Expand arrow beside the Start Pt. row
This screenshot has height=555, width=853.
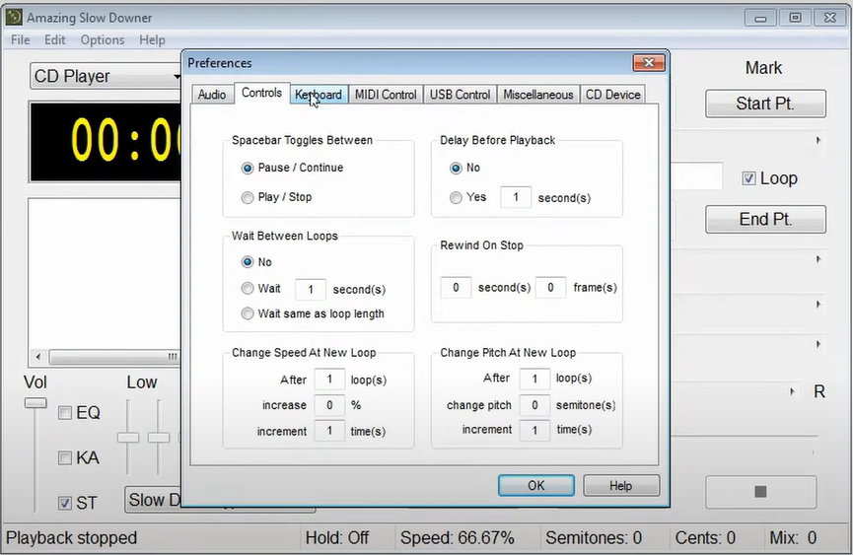pyautogui.click(x=818, y=140)
